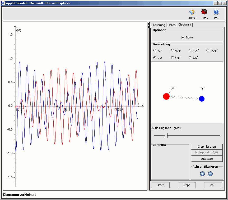Click the blue pendulum ball

[x=202, y=99]
